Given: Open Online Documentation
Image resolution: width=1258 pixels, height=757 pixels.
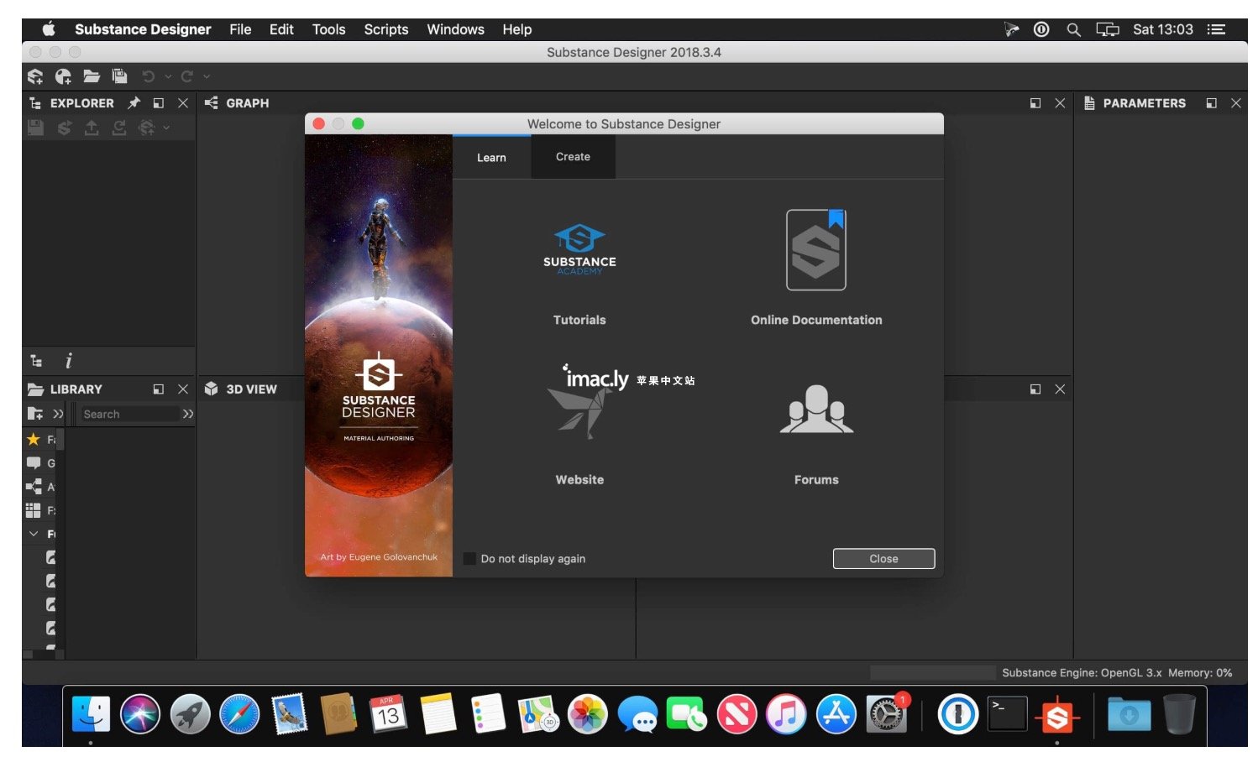Looking at the screenshot, I should tap(816, 269).
